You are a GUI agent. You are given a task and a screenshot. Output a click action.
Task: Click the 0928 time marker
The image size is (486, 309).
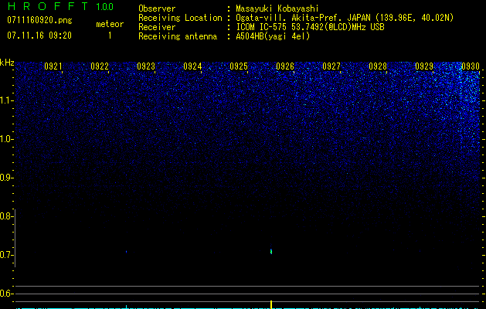pos(378,66)
